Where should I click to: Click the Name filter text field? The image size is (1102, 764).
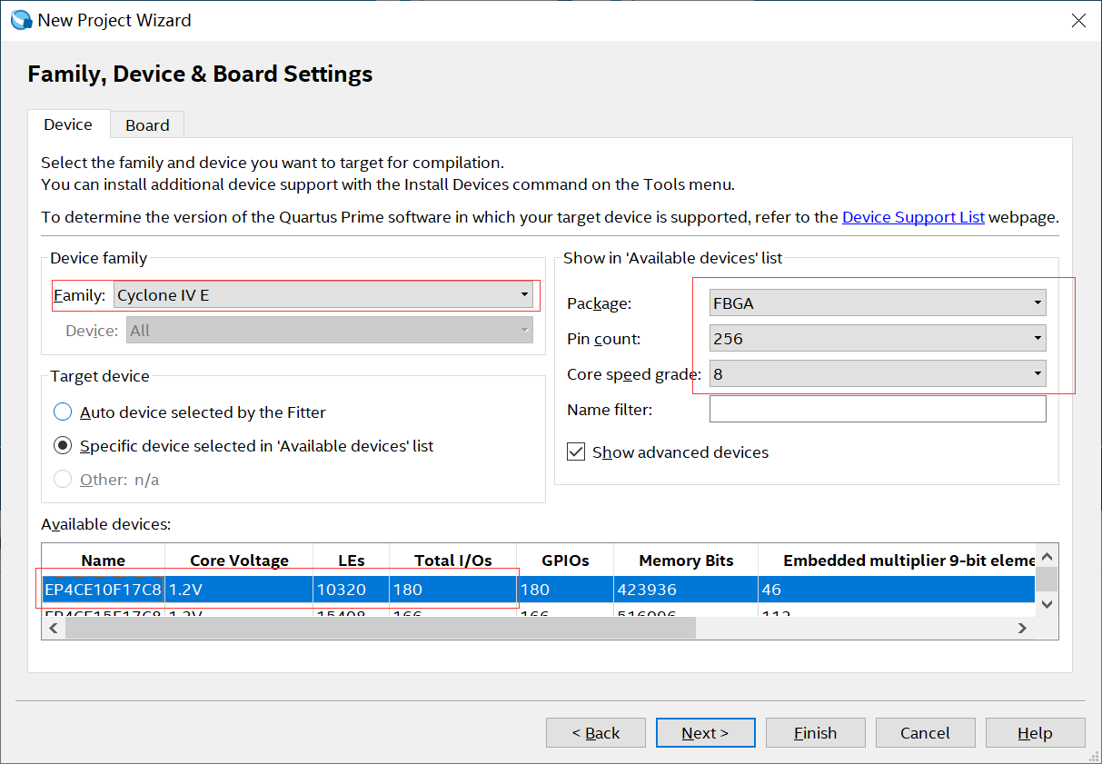point(878,410)
